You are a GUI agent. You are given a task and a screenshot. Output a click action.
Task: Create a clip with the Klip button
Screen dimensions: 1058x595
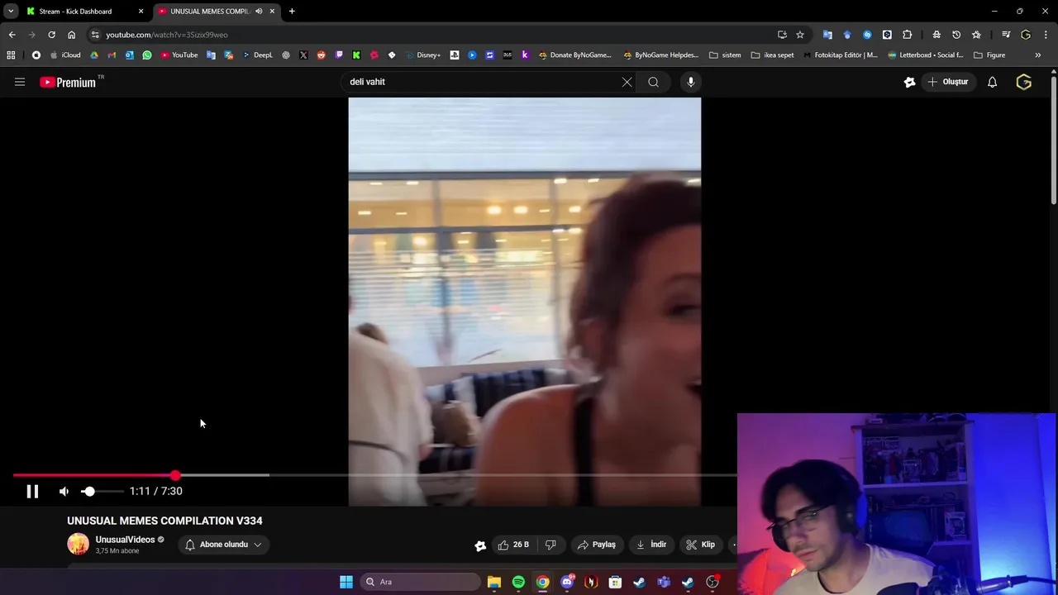pos(701,545)
